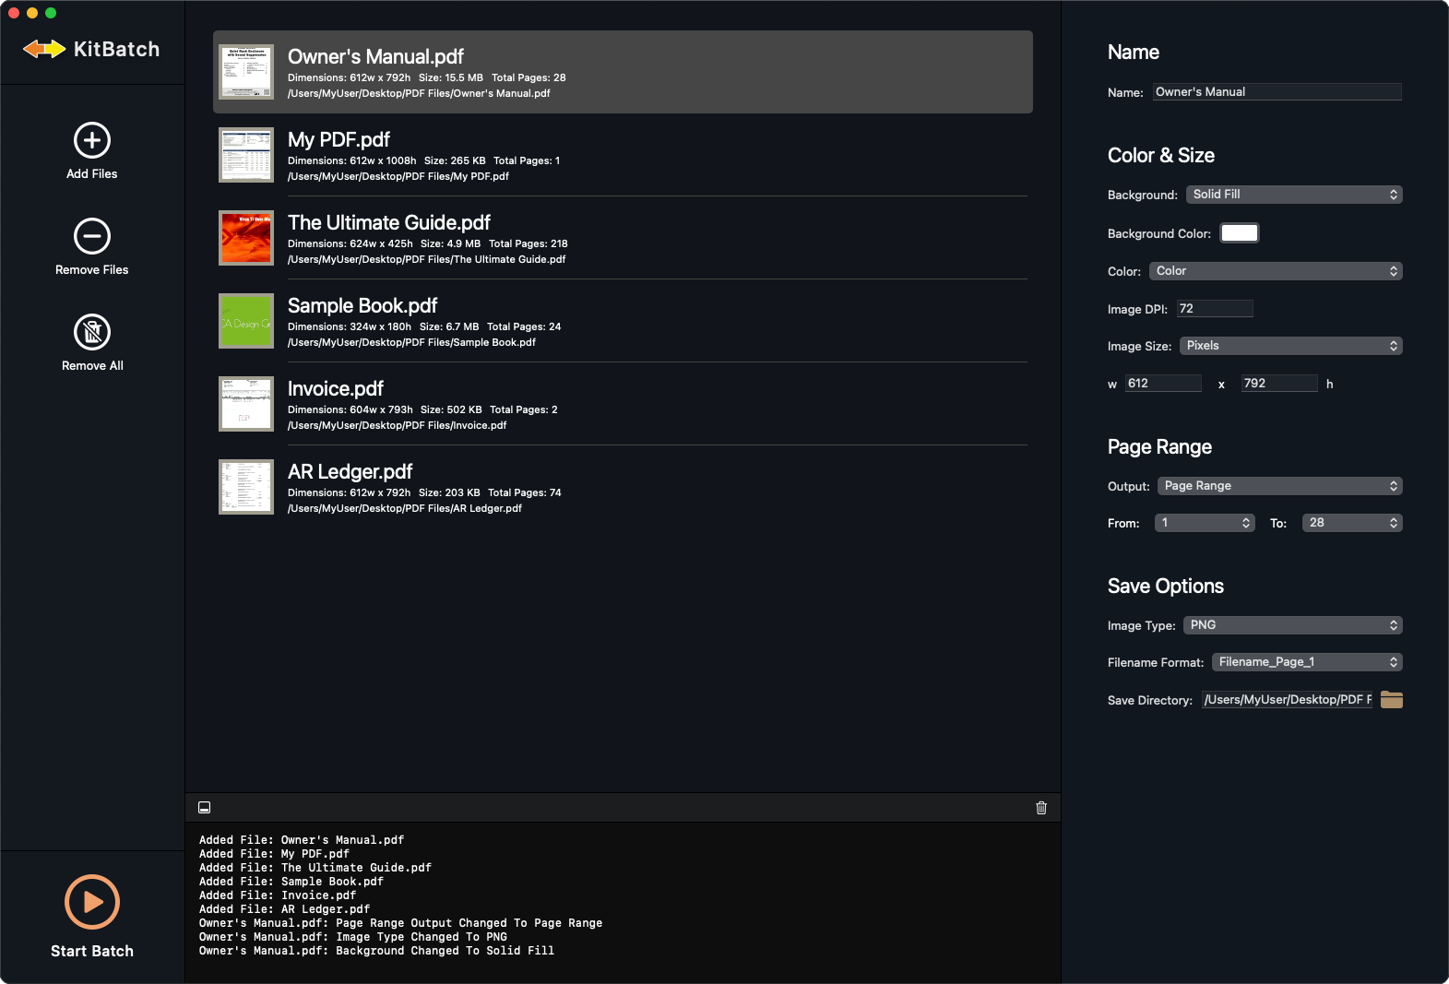Open the Output Page Range dropdown
Image resolution: width=1449 pixels, height=984 pixels.
(1279, 486)
